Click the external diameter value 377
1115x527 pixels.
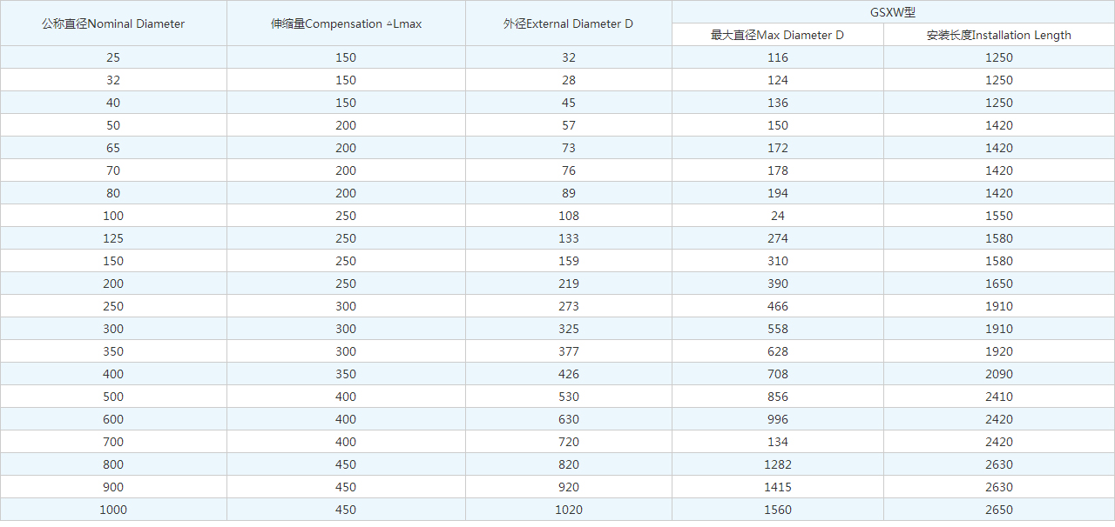click(568, 351)
